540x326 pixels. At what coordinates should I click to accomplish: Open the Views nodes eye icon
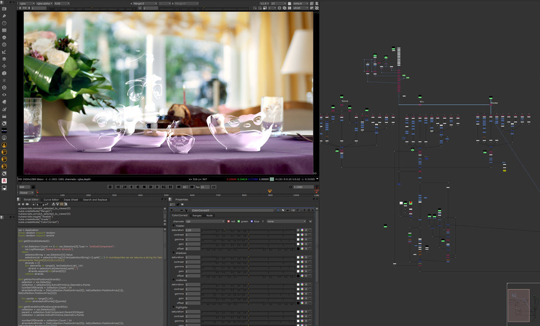click(4, 94)
